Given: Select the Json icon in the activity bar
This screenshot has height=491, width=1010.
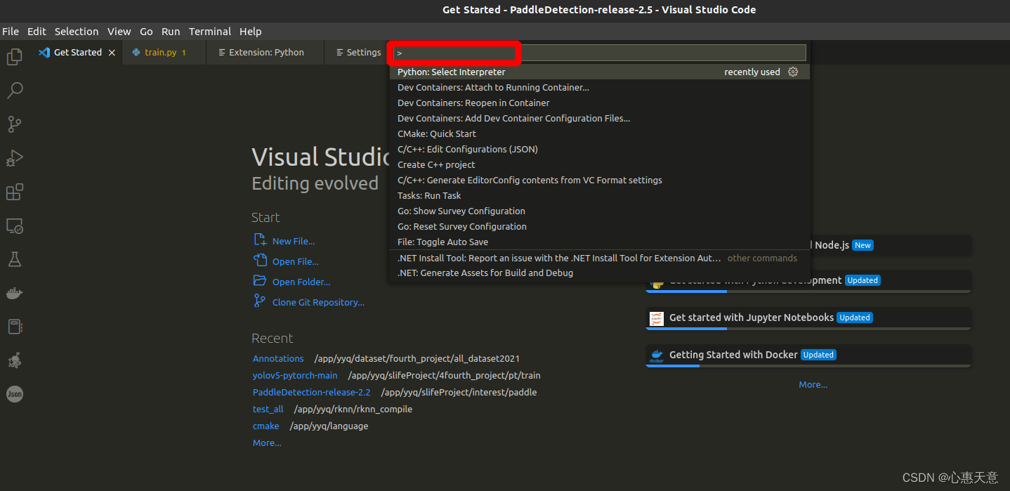Looking at the screenshot, I should 15,394.
